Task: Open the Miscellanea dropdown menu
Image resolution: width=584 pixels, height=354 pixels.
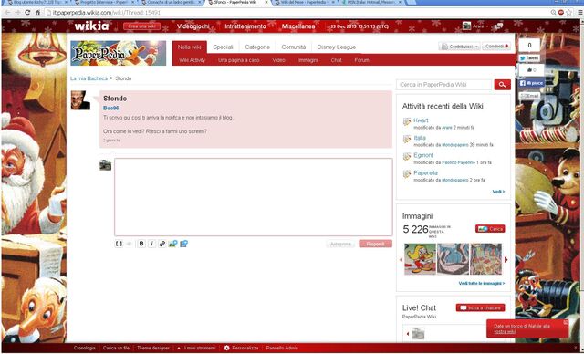Action: [x=300, y=26]
